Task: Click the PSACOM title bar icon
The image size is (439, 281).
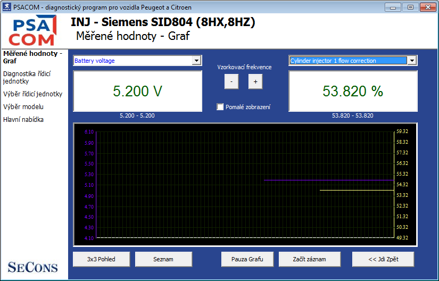Action: (7, 7)
